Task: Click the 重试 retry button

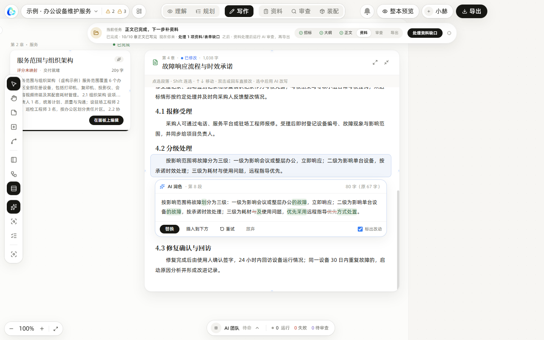Action: coord(227,229)
